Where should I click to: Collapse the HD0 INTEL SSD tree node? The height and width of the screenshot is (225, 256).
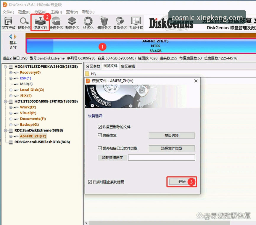[5, 67]
